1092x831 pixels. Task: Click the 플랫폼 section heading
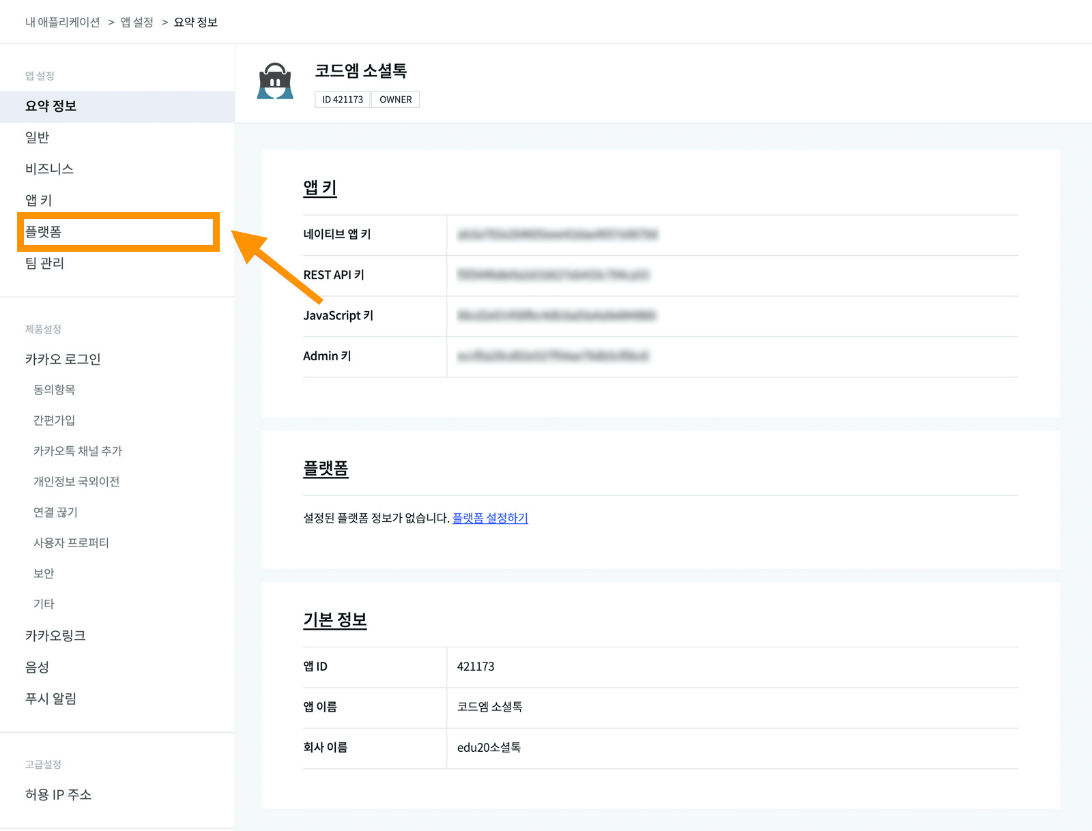pyautogui.click(x=326, y=469)
